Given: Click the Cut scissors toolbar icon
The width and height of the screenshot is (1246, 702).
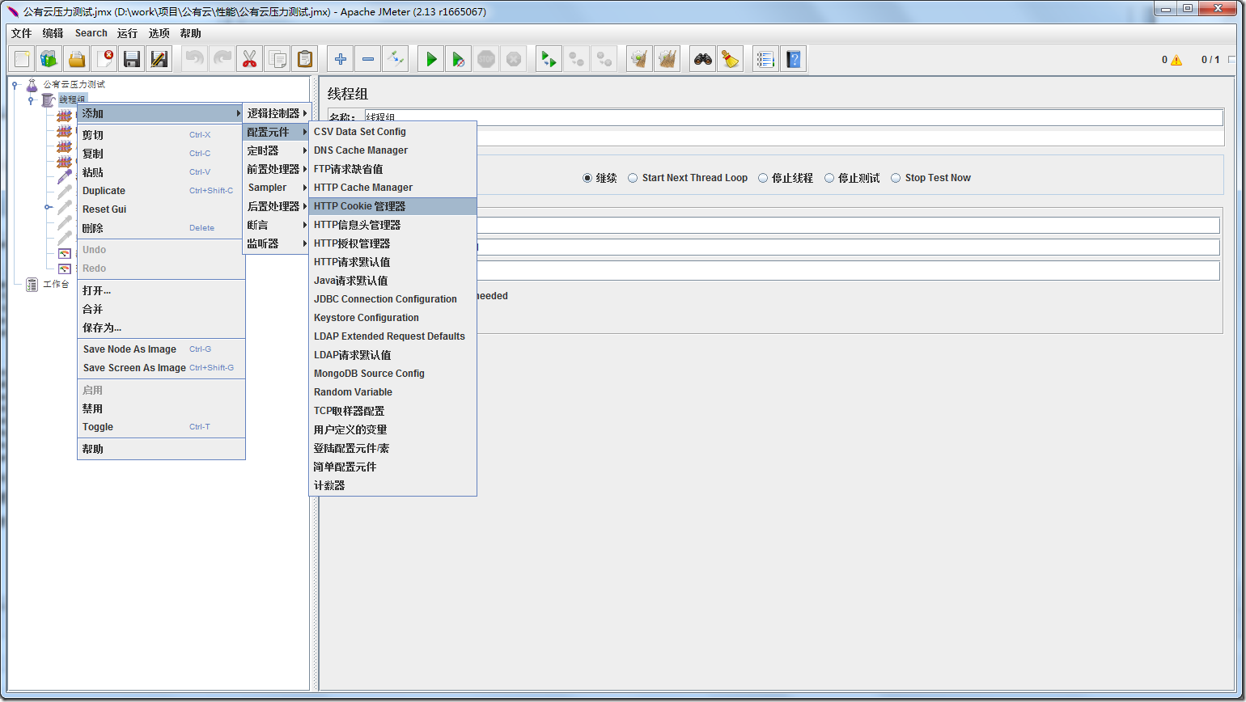Looking at the screenshot, I should [x=250, y=59].
